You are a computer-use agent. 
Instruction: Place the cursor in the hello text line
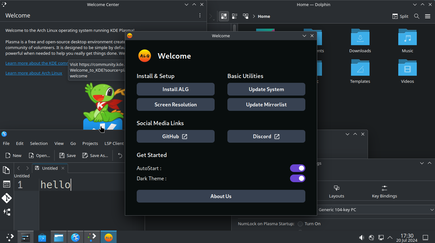(56, 184)
